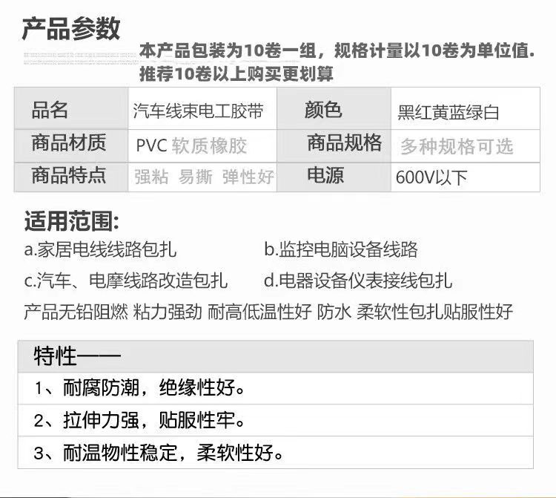
Task: Click the 颜色 label cell
Action: pos(334,108)
